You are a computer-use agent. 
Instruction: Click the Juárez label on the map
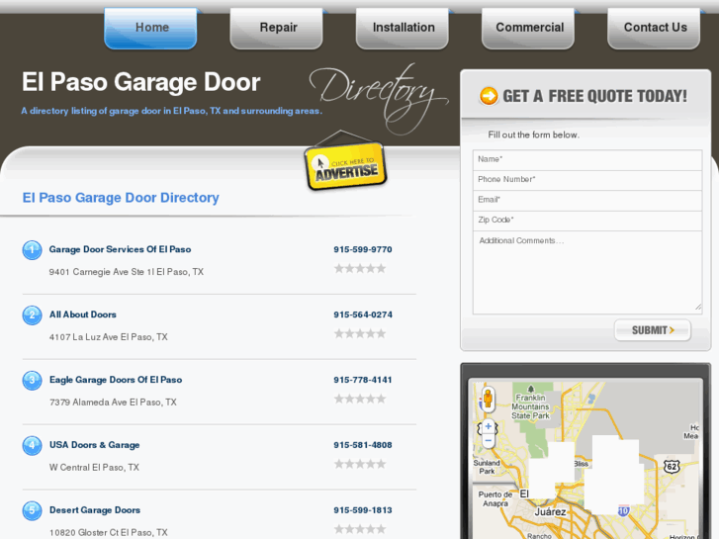550,512
